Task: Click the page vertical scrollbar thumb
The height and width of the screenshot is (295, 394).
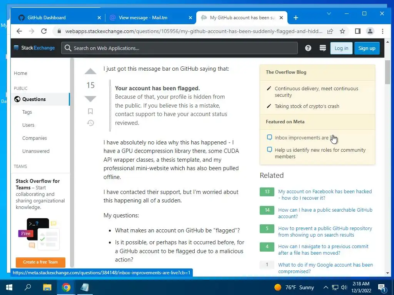Action: pos(387,72)
